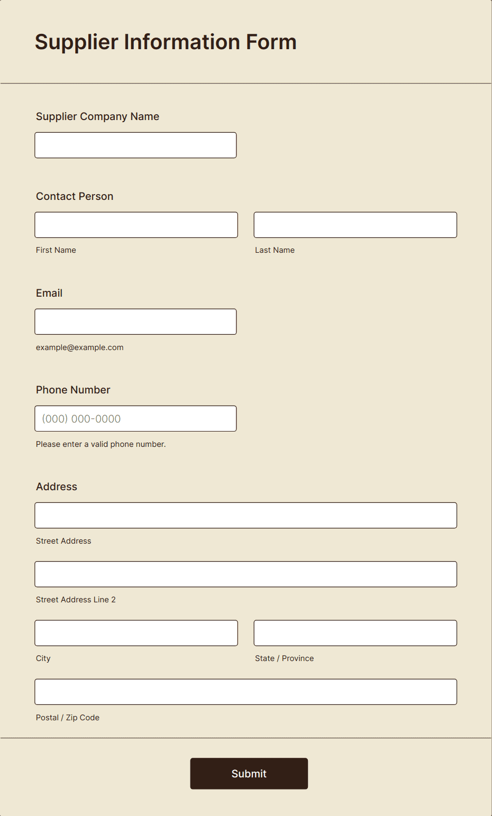This screenshot has width=492, height=816.
Task: Click the Street Address input box
Action: coord(246,515)
